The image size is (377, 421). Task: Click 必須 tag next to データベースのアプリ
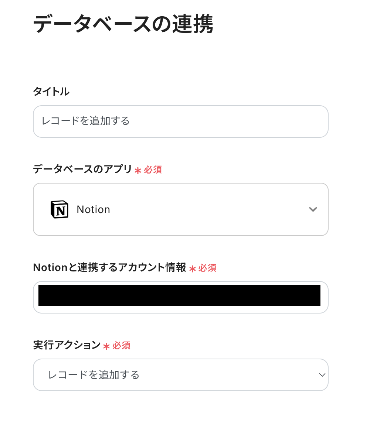coord(153,170)
